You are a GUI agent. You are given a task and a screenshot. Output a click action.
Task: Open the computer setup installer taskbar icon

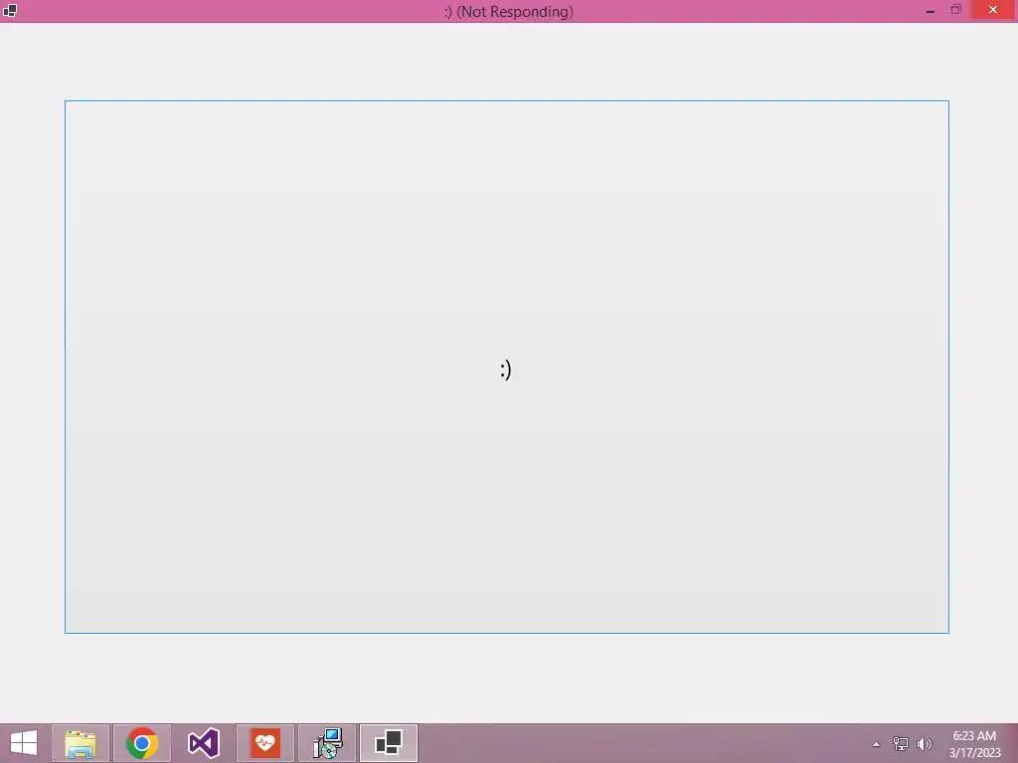[327, 743]
